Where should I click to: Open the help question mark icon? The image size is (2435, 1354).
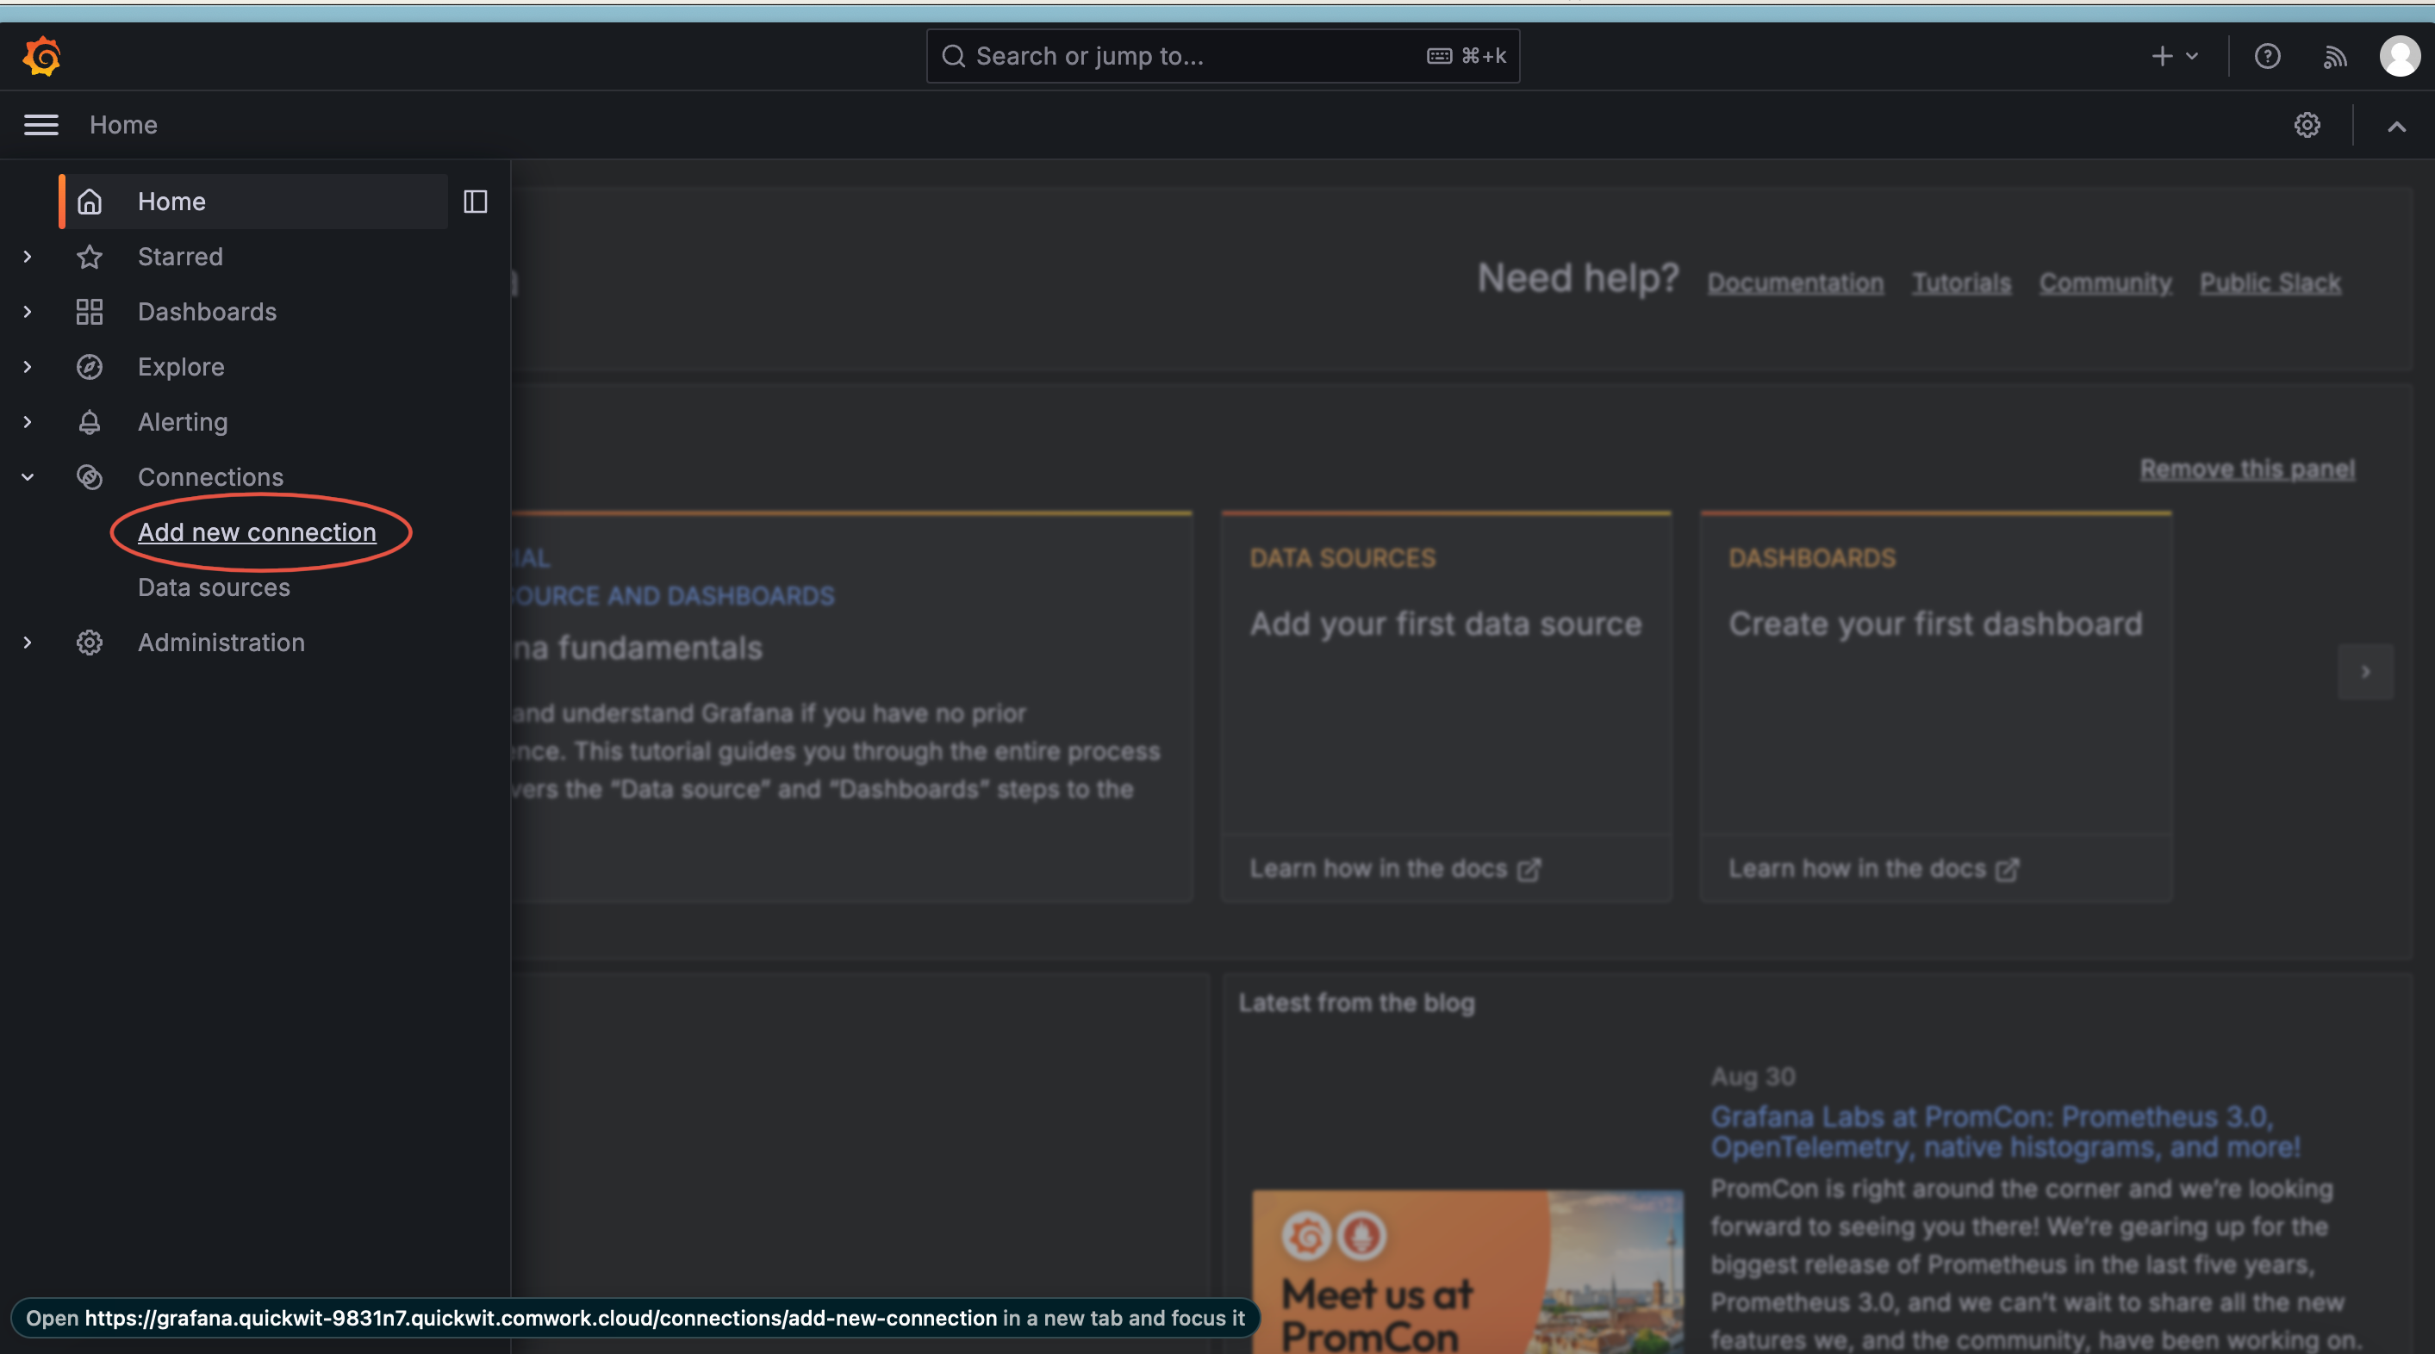click(2267, 57)
